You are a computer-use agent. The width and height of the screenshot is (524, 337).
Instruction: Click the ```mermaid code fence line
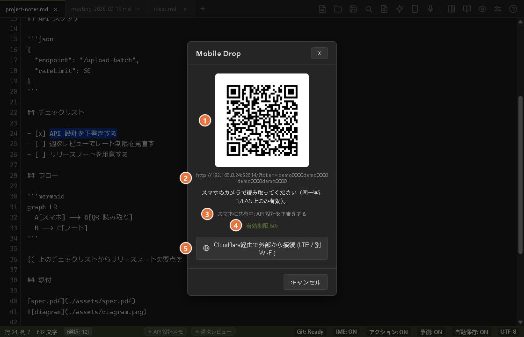point(46,196)
